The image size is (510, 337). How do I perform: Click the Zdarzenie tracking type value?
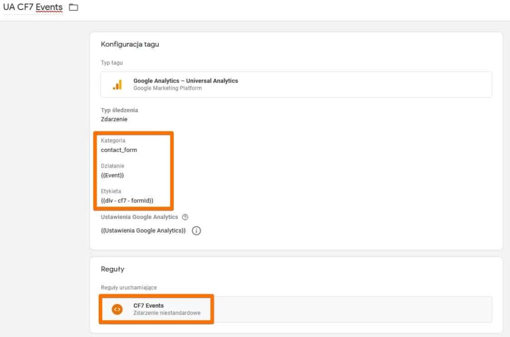coord(114,119)
